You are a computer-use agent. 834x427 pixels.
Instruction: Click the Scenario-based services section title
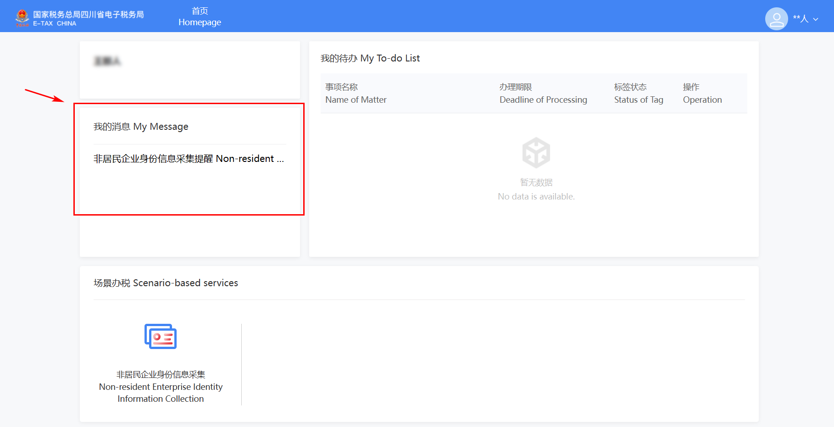coord(166,283)
